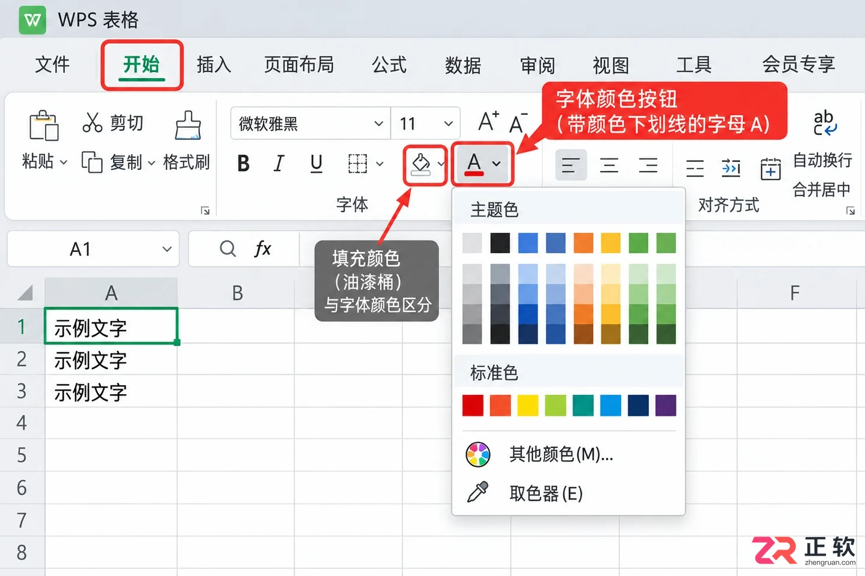The height and width of the screenshot is (576, 865).
Task: Click the Paste clipboard icon
Action: pos(44,125)
